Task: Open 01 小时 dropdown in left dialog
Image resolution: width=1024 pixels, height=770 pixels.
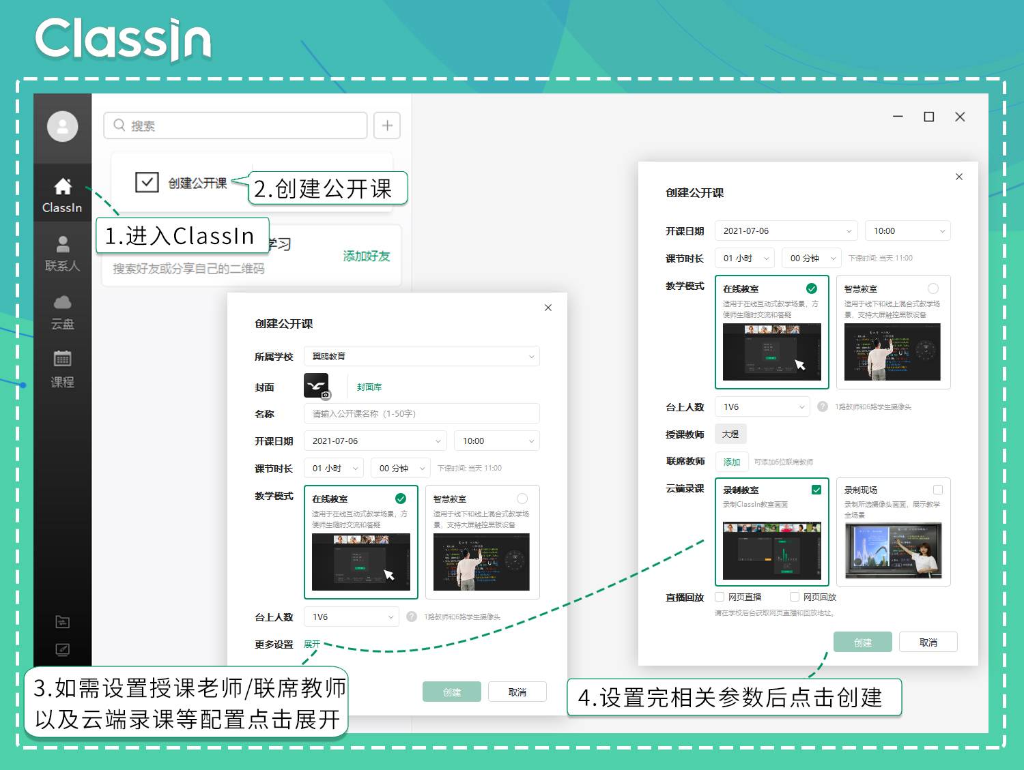Action: click(335, 468)
